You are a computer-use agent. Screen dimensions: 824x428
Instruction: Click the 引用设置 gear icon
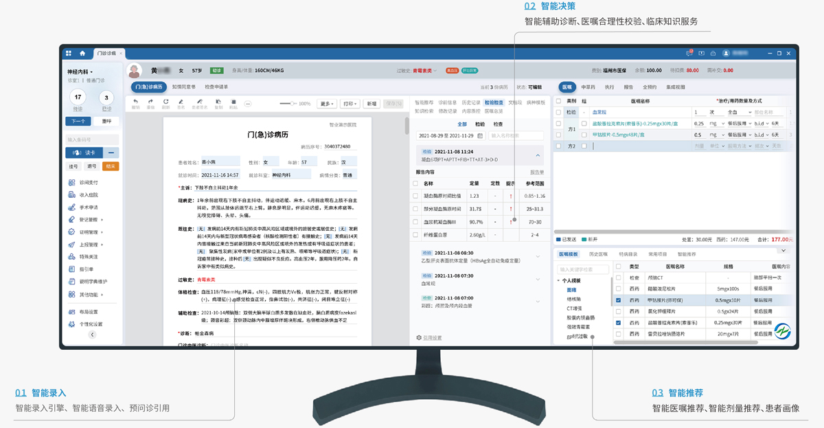point(420,338)
